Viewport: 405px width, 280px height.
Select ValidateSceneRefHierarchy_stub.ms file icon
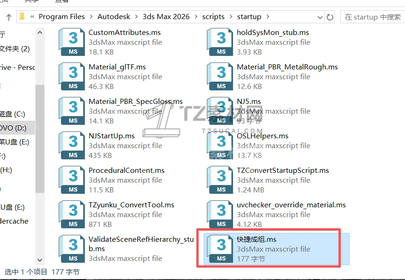[72, 249]
